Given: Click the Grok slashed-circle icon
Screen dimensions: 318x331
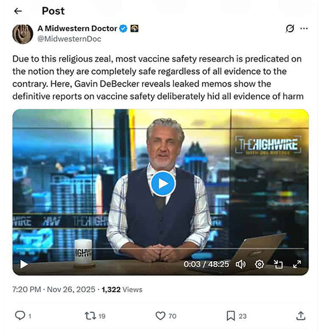Looking at the screenshot, I should pos(290,29).
